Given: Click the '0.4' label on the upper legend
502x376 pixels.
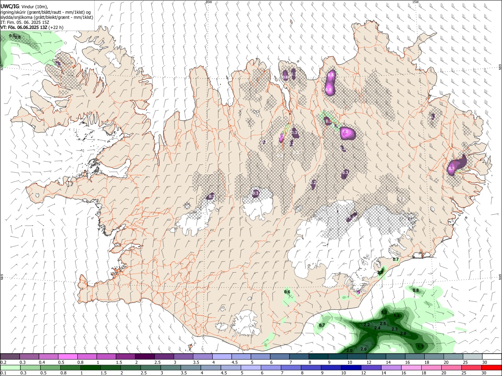Looking at the screenshot, I should point(42,362).
